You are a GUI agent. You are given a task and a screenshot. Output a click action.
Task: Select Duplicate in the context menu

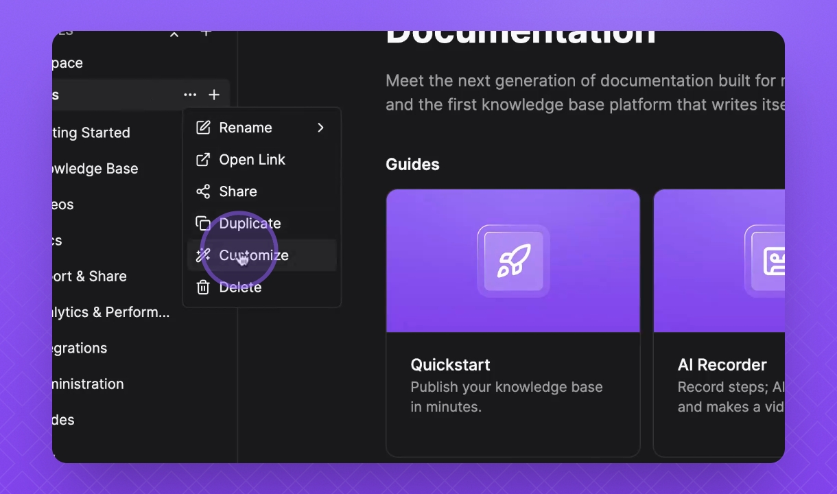tap(262, 223)
